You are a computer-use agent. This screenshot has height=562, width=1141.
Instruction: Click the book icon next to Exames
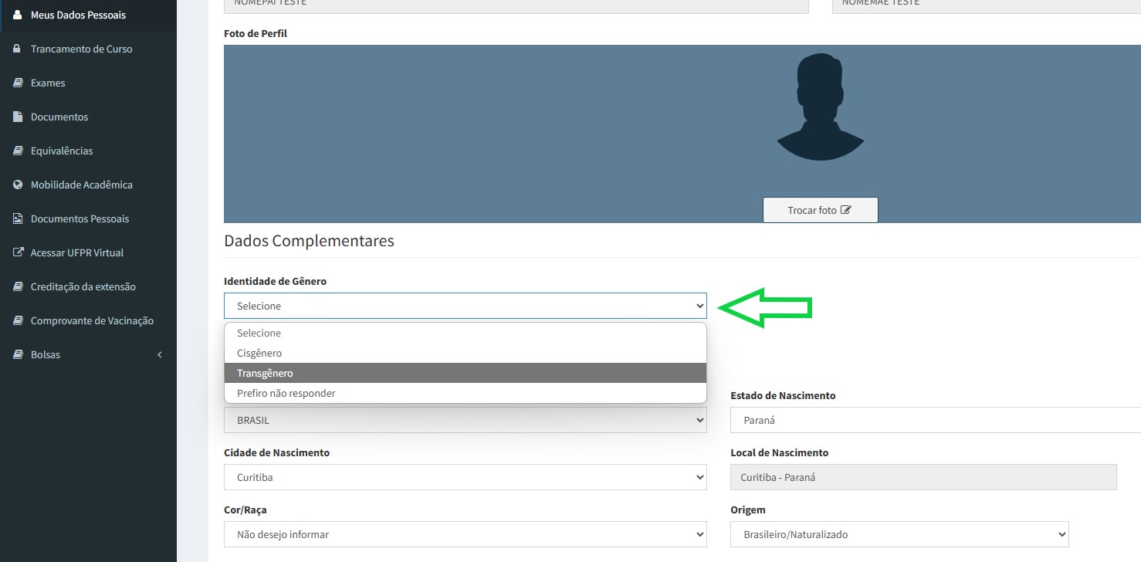point(18,83)
